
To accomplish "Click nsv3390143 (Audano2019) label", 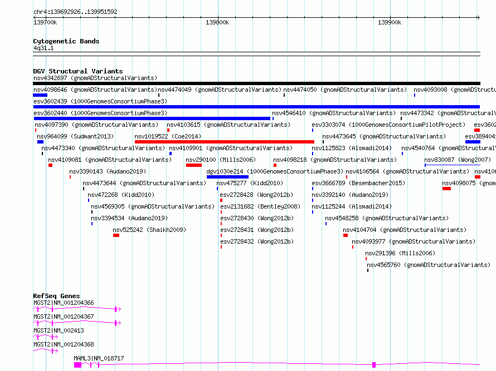I will point(108,171).
